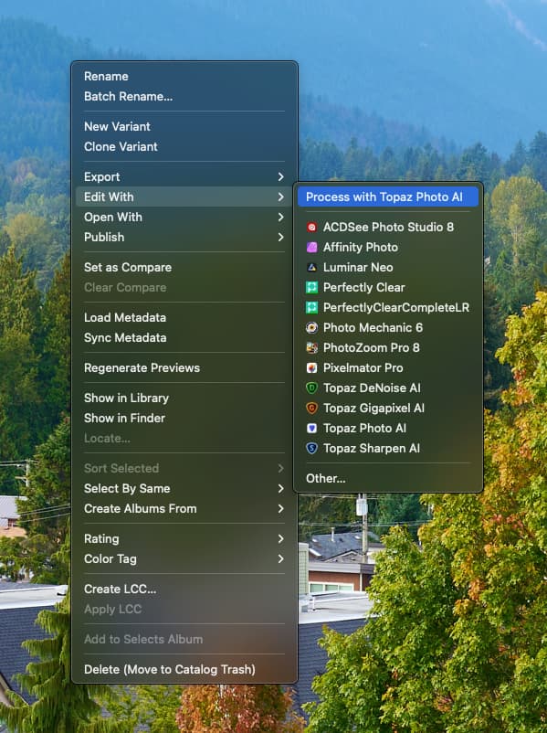Select New Variant menu entry

pos(184,126)
